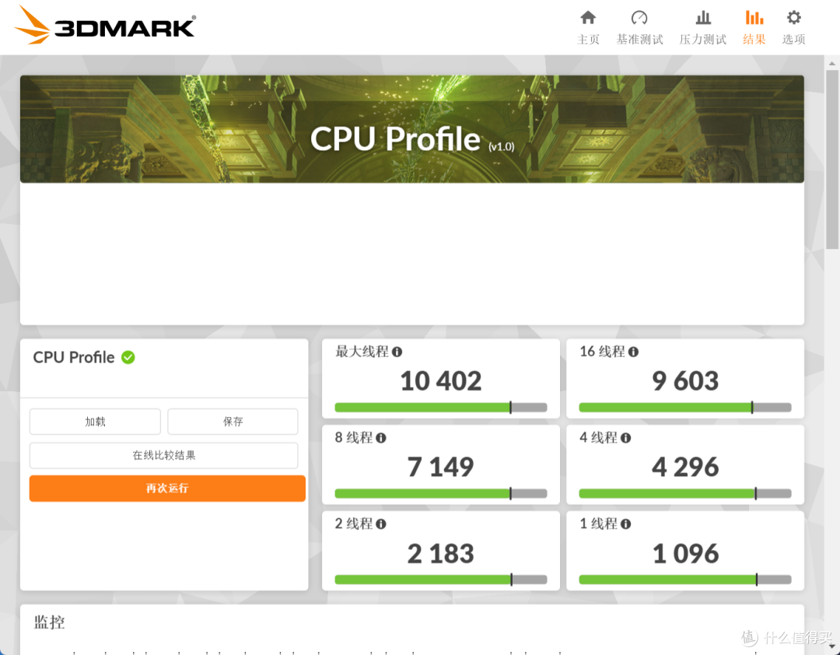Click the orange 再次运行 button
Image resolution: width=840 pixels, height=655 pixels.
click(167, 489)
